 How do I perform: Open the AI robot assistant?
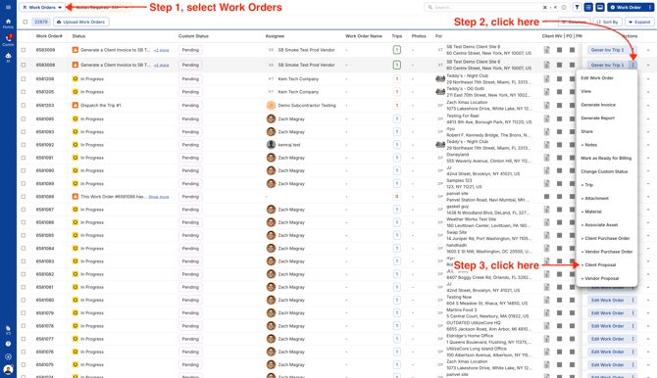8,58
